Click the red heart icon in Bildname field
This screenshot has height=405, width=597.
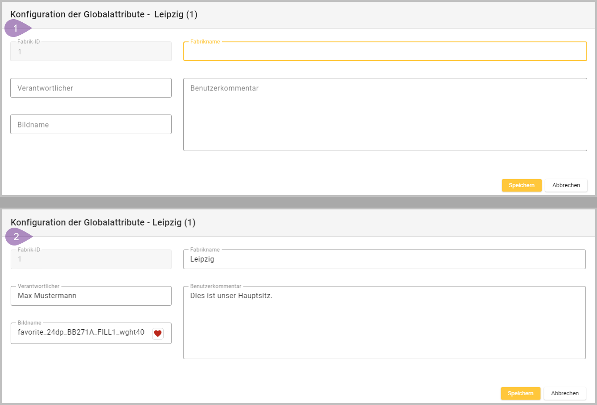(x=157, y=333)
